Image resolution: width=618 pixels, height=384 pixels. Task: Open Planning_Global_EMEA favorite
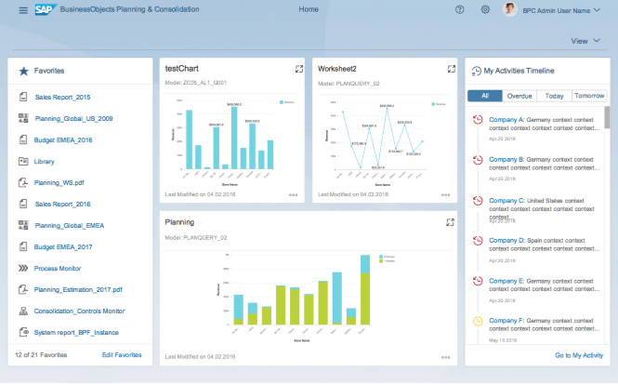pos(70,226)
